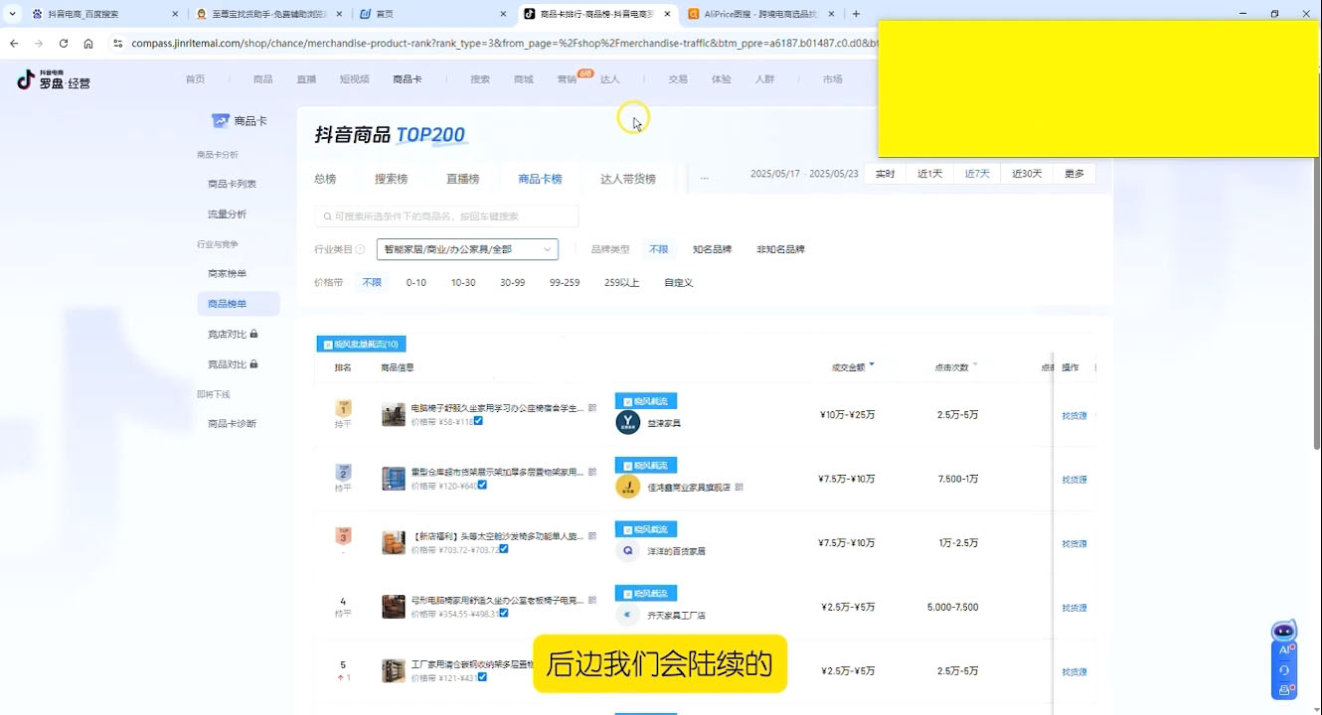Open 营销 top navigation menu
This screenshot has width=1322, height=715.
tap(567, 79)
